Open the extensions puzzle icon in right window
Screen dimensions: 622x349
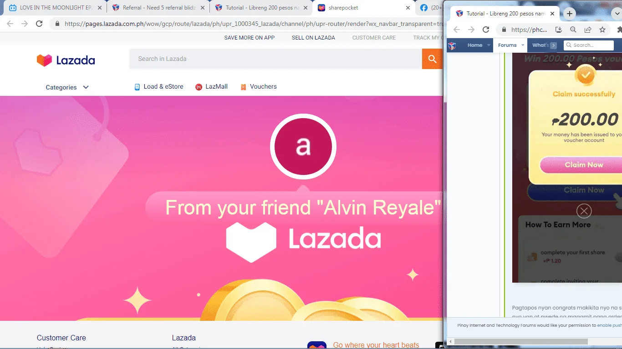point(619,30)
